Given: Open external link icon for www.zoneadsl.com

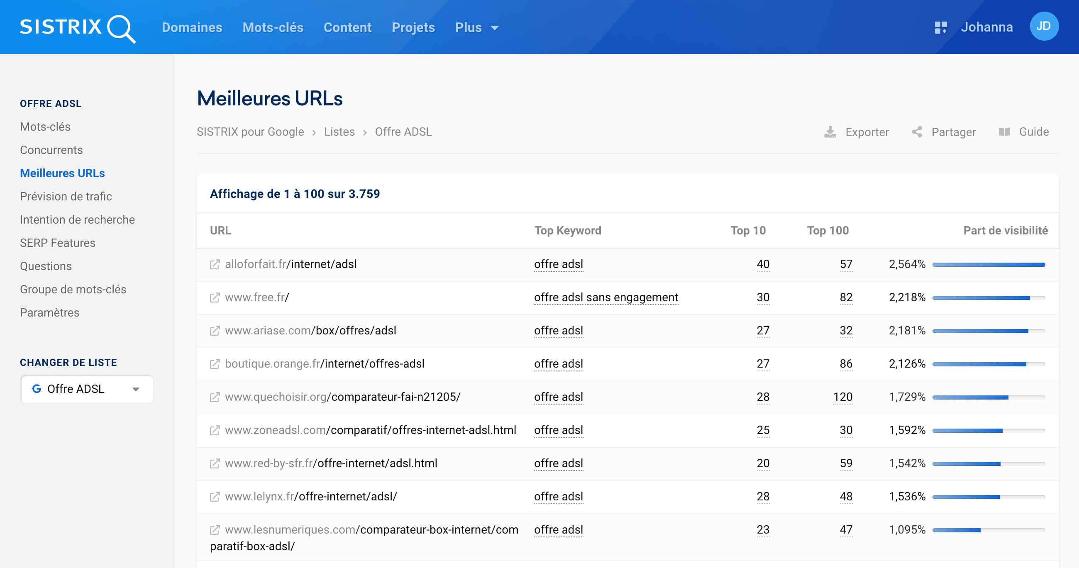Looking at the screenshot, I should click(x=215, y=430).
